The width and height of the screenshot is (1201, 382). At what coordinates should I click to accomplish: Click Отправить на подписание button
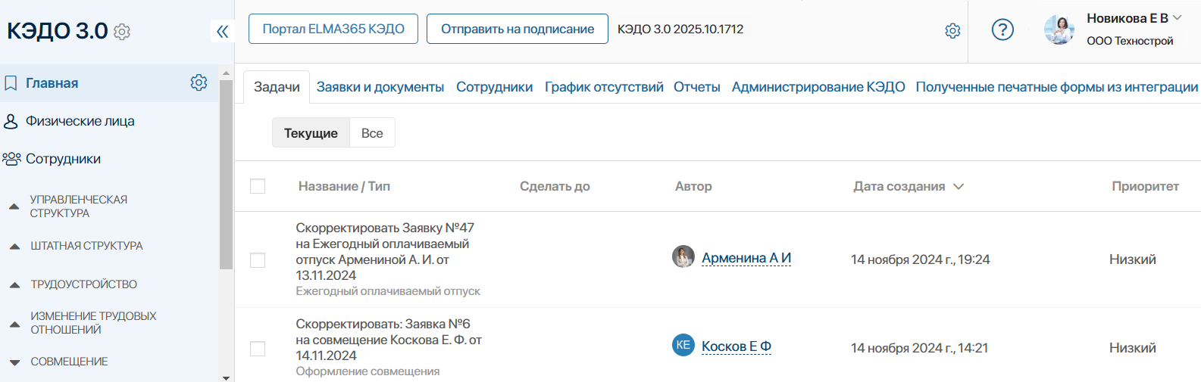518,29
